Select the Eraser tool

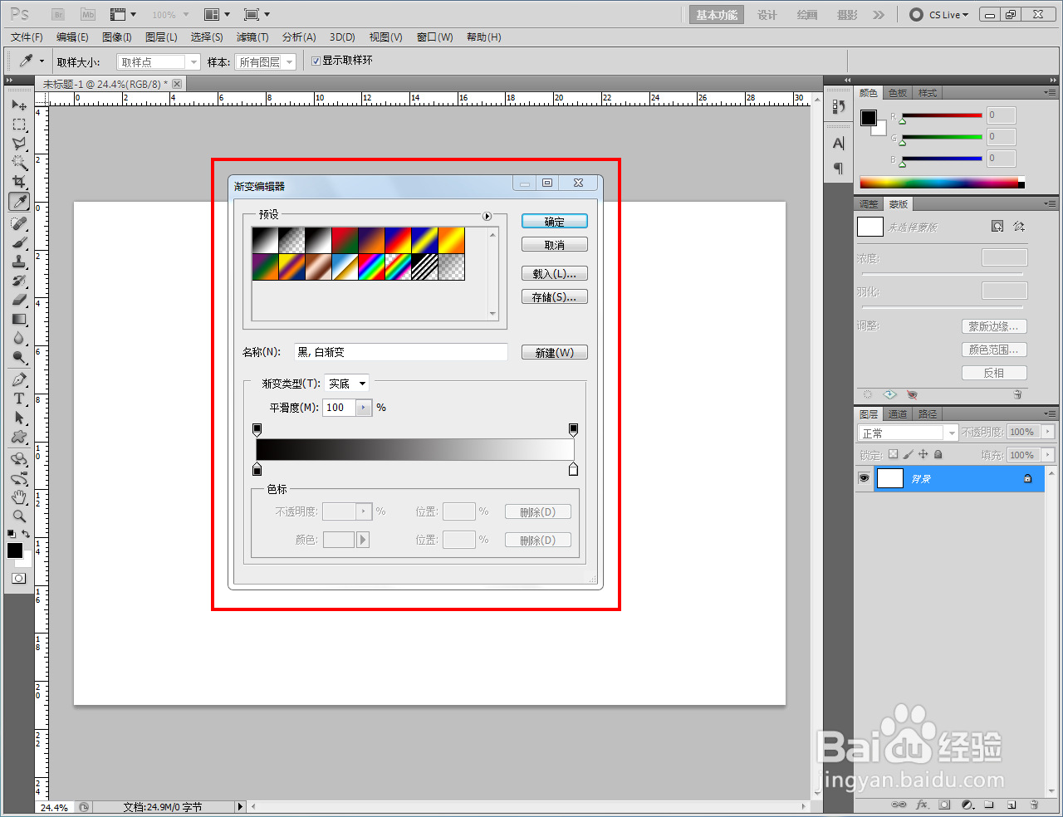tap(19, 301)
